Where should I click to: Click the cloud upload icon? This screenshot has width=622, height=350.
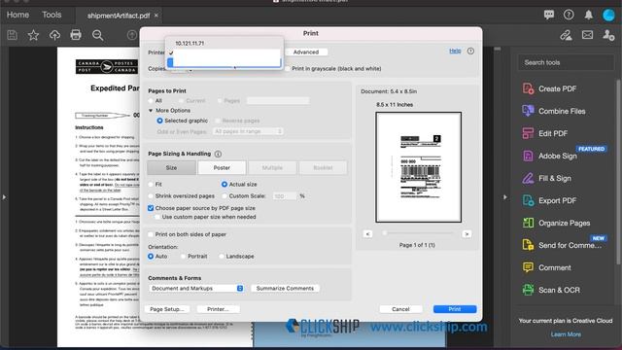pyautogui.click(x=54, y=35)
